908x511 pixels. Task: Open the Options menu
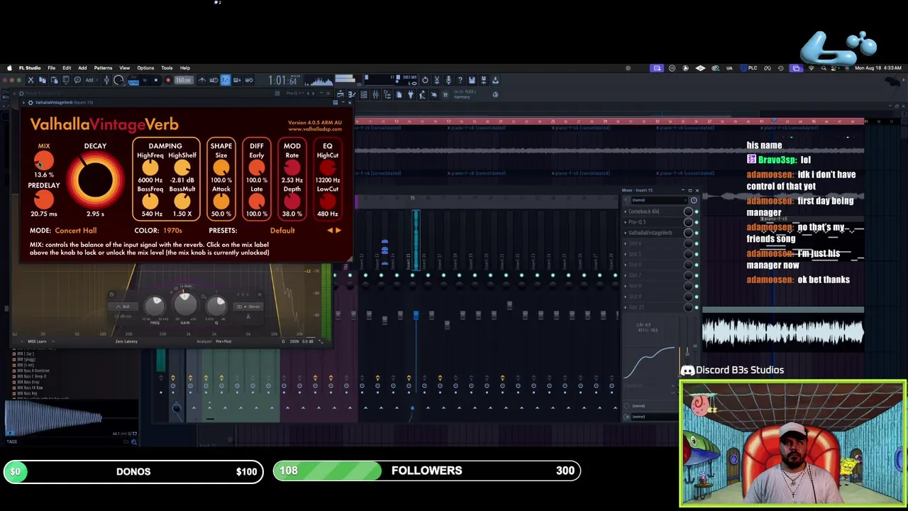click(145, 68)
